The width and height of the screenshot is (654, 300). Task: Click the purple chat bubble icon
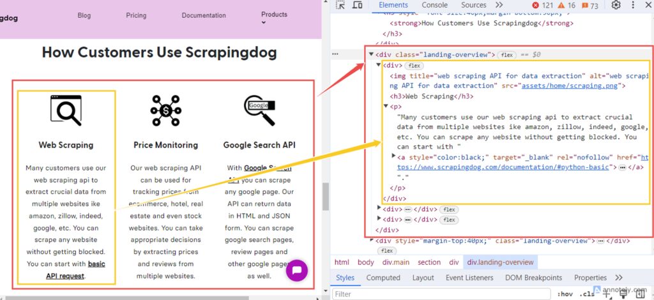click(x=297, y=271)
